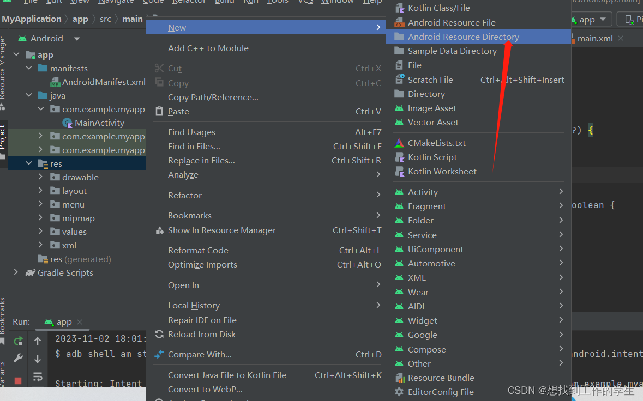
Task: Click the MyApplication breadcrumb
Action: coord(32,19)
